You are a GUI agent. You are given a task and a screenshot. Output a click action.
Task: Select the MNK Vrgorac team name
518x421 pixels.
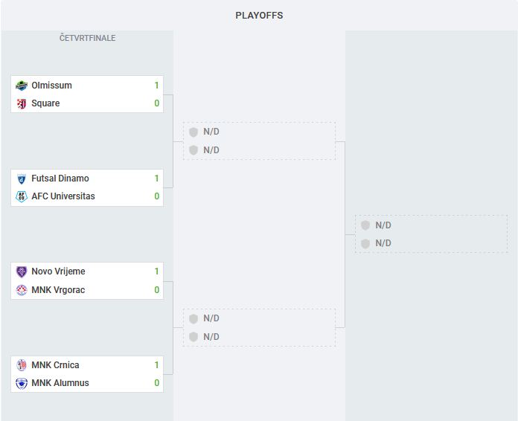coord(58,290)
